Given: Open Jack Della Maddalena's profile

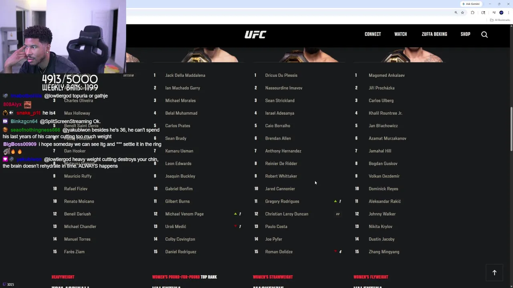Looking at the screenshot, I should (185, 75).
